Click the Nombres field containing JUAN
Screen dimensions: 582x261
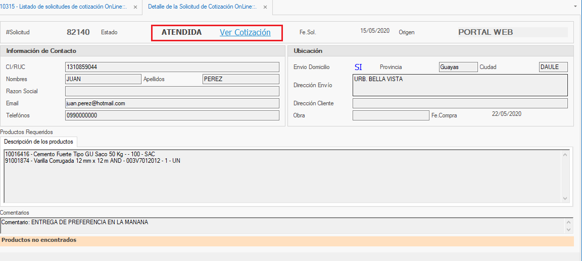103,79
